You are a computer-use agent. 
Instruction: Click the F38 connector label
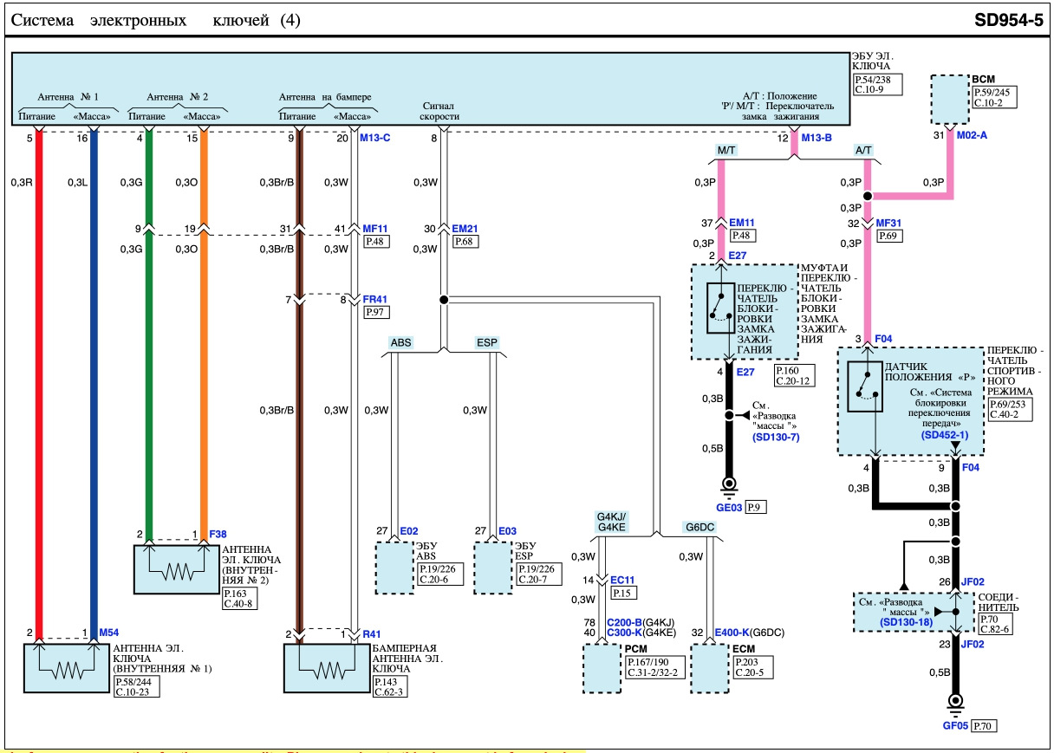click(217, 535)
